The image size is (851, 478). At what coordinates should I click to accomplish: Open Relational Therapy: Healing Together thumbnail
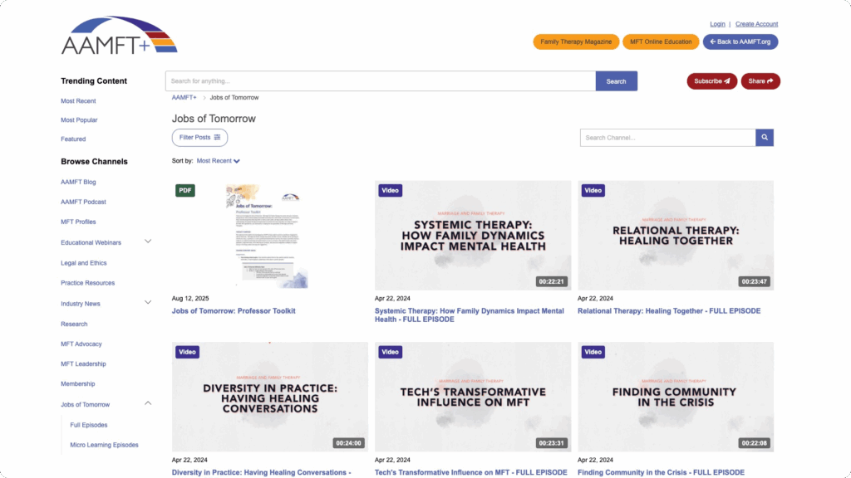676,236
